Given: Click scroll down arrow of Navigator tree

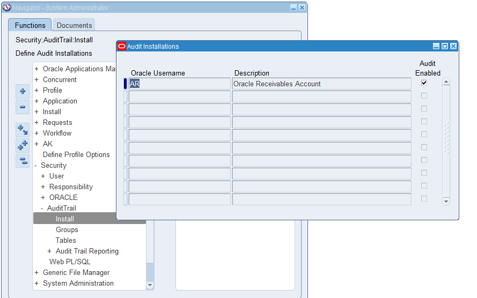Looking at the screenshot, I should pos(150,285).
